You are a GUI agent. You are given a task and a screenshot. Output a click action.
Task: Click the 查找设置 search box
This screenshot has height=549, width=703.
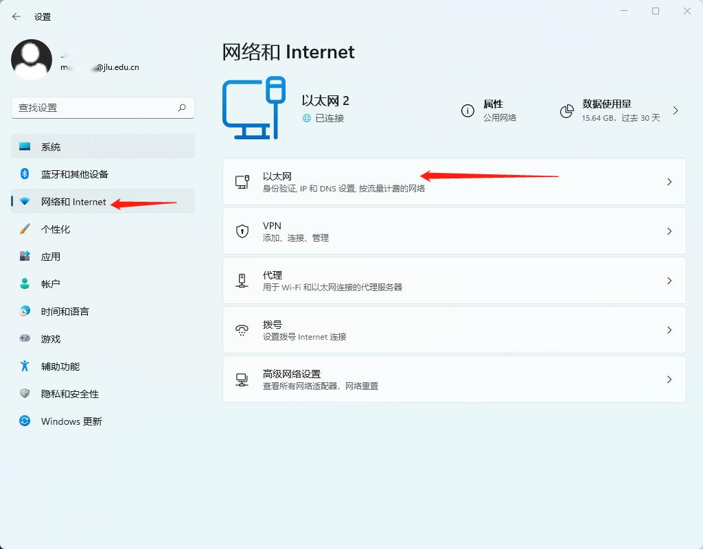[93, 108]
